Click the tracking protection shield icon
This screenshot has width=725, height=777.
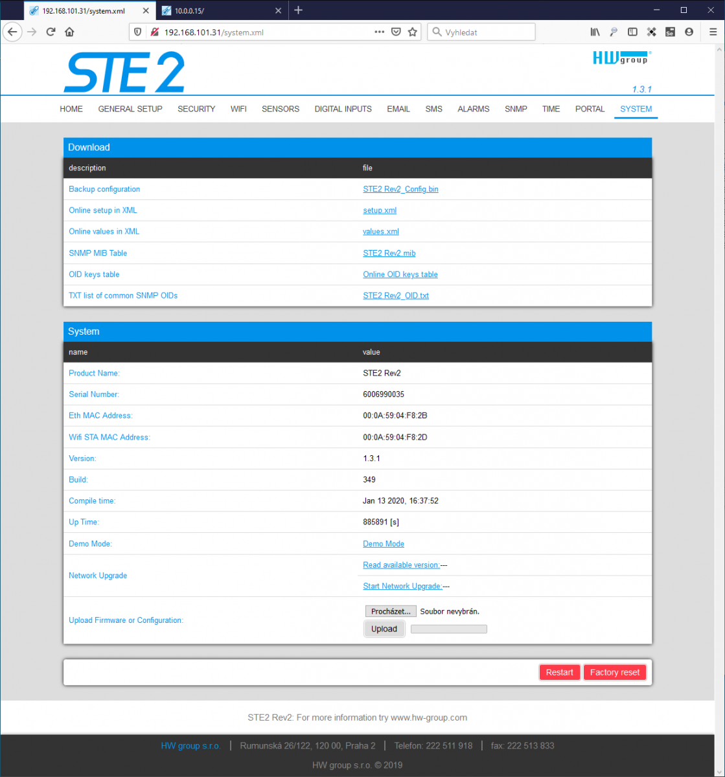click(x=137, y=32)
